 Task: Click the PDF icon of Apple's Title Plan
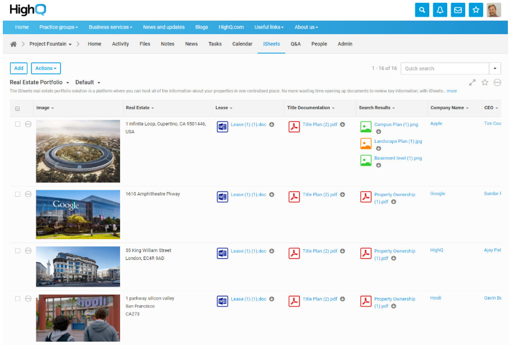tap(294, 127)
